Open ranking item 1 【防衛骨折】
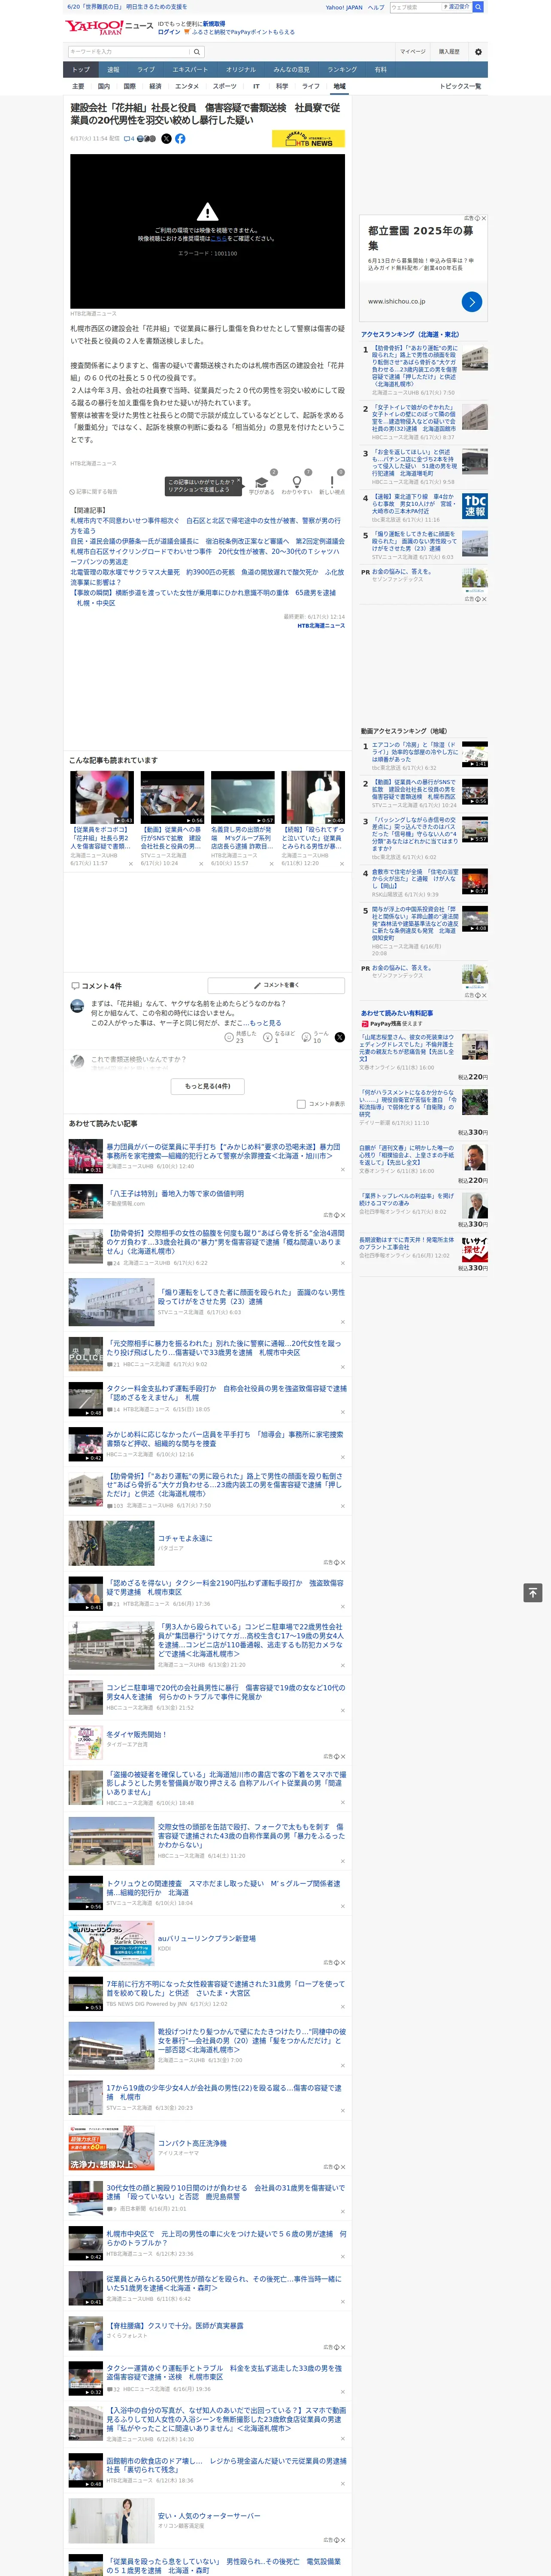This screenshot has height=2576, width=551. [414, 366]
